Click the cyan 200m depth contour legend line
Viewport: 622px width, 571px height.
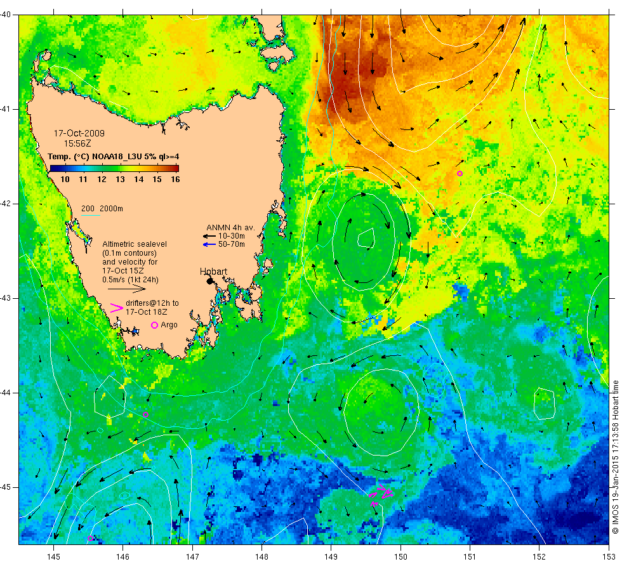(x=90, y=216)
